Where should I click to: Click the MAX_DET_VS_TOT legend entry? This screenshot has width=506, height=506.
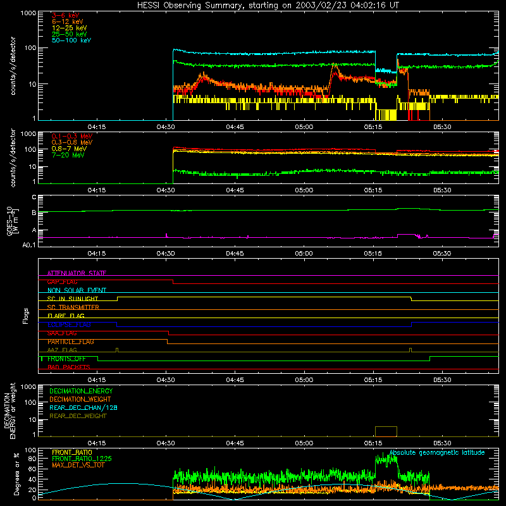click(78, 465)
